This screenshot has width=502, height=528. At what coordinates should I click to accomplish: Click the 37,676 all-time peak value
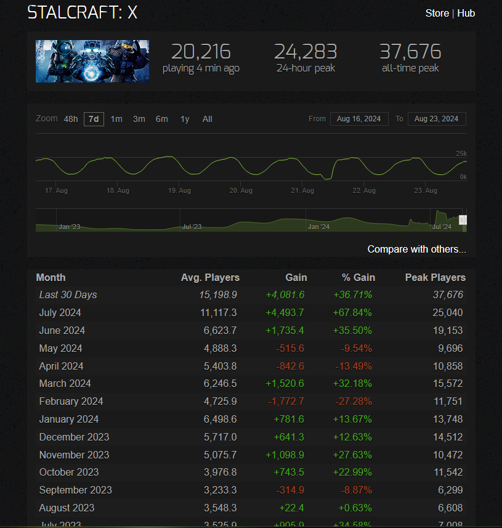[410, 52]
